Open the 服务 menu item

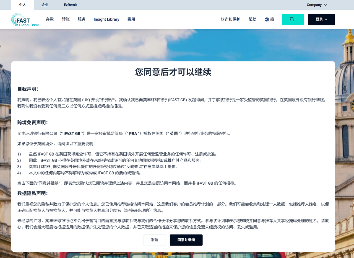tap(81, 19)
